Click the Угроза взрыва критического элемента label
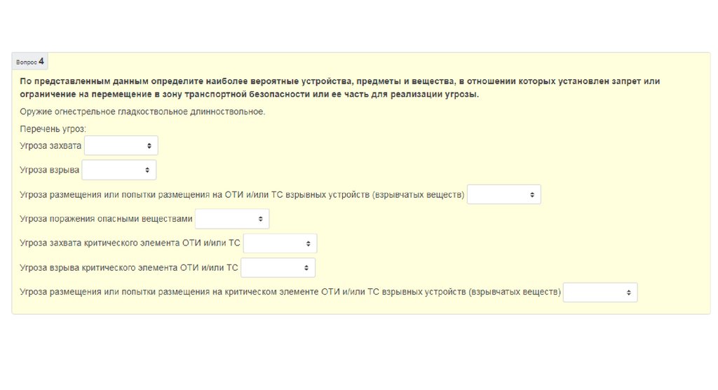Screen dimensions: 718x390 (x=129, y=268)
